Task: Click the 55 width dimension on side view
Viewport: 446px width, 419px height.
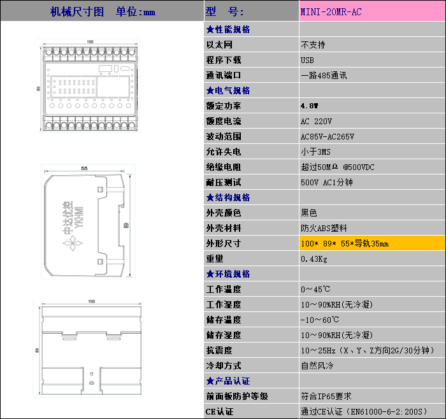Action: (x=84, y=168)
